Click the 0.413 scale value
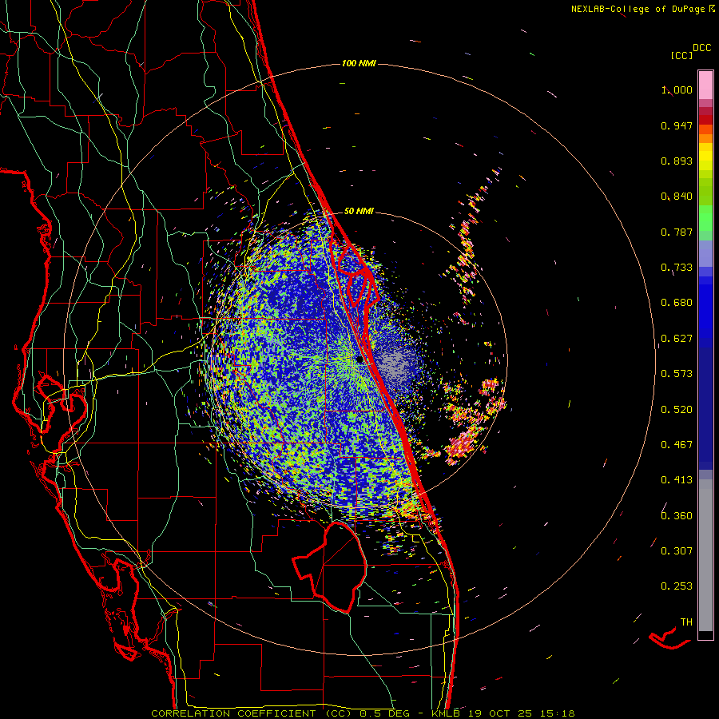Viewport: 719px width, 719px height. [677, 480]
